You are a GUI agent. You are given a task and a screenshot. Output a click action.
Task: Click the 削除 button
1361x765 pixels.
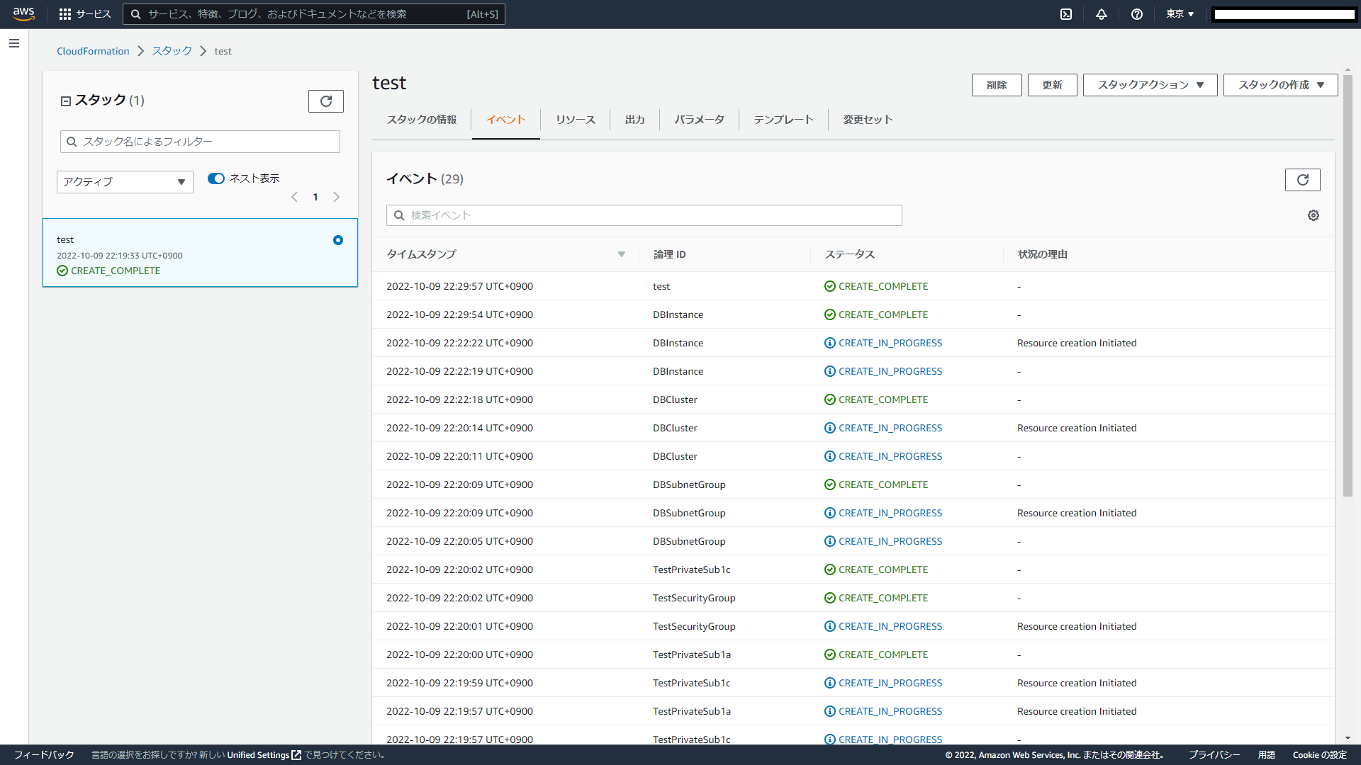[996, 85]
